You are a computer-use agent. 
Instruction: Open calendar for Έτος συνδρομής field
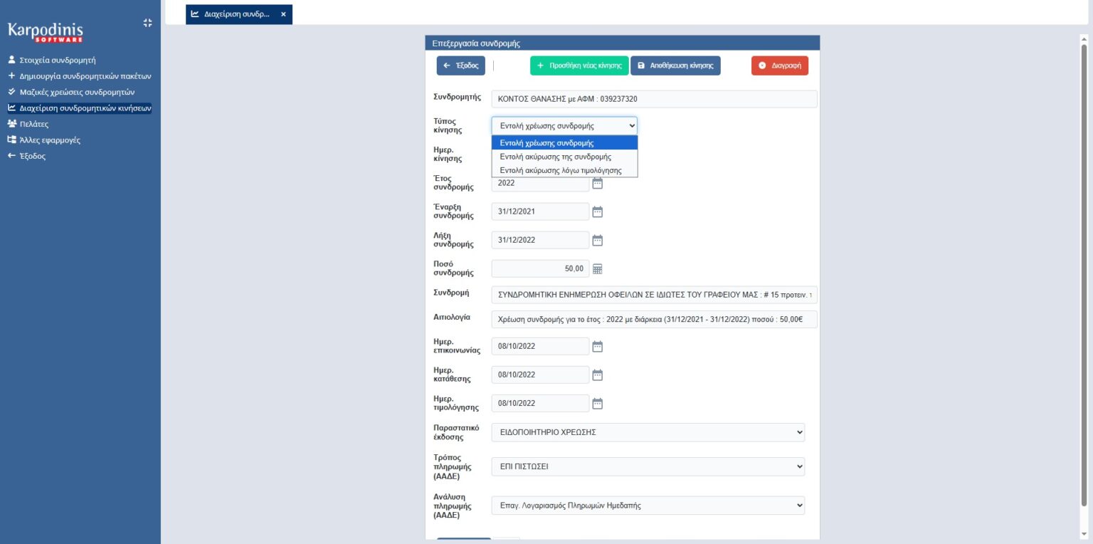(597, 183)
